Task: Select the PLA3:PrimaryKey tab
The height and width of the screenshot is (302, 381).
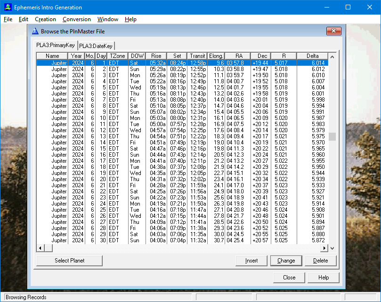Action: 56,45
